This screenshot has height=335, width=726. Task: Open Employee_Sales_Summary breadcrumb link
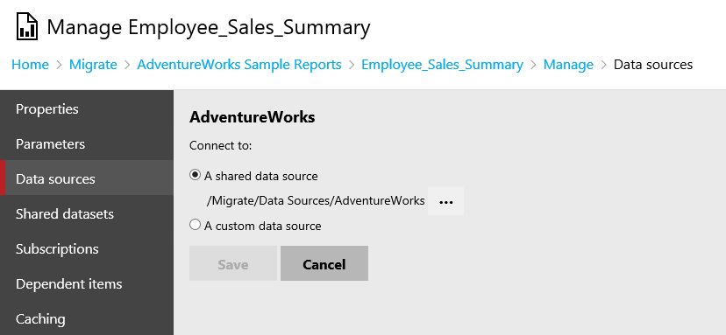[442, 65]
